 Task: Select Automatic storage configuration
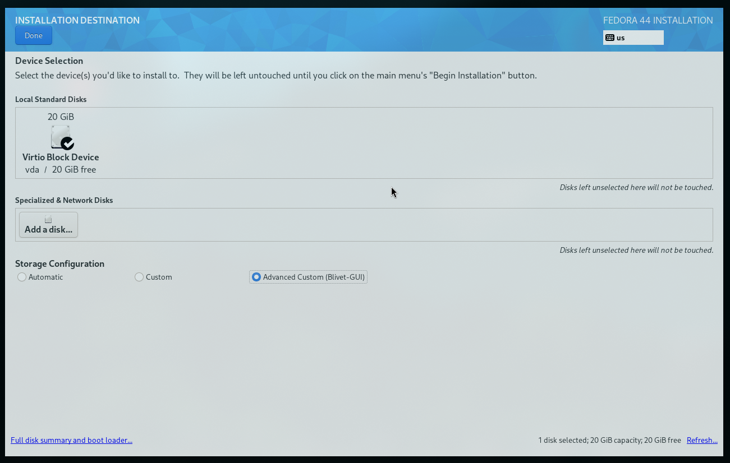click(40, 277)
